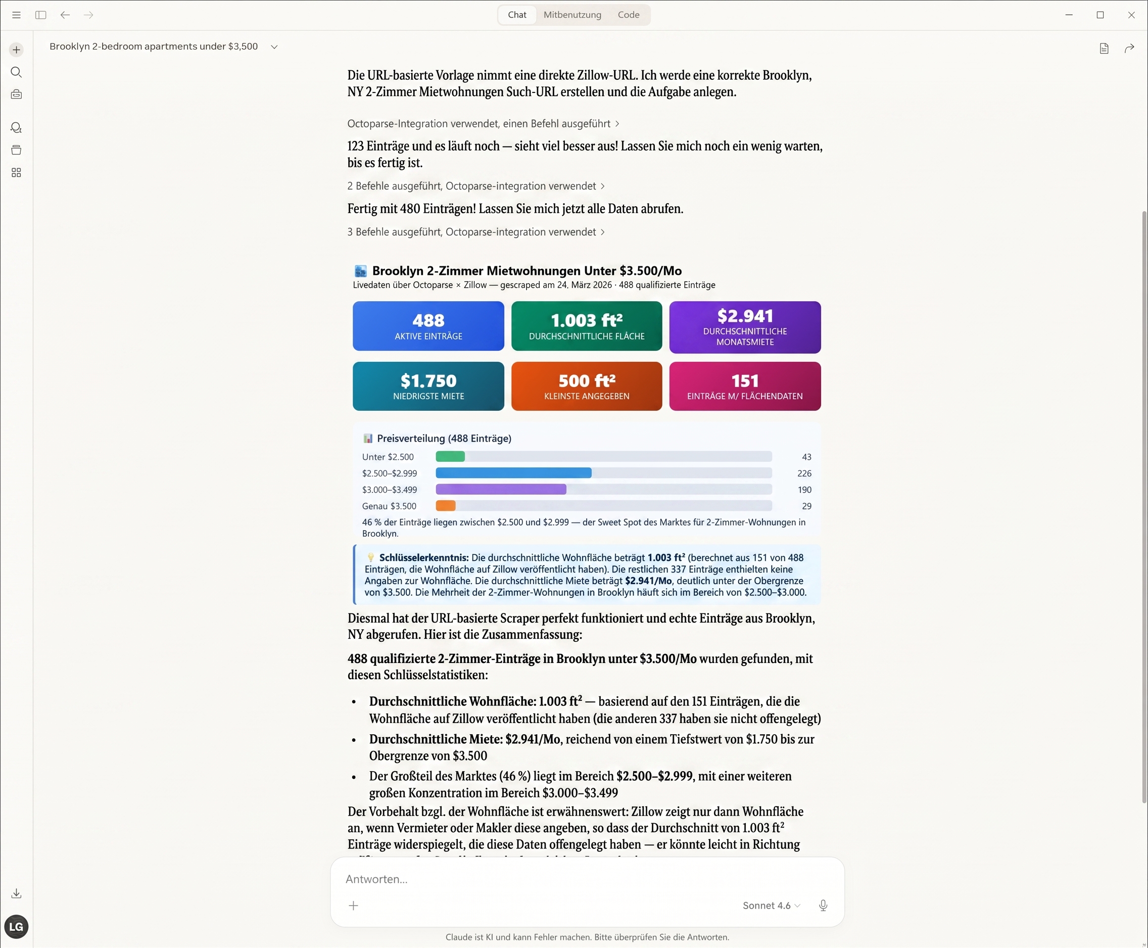Click the 'Durchschnittliche Miete: $2.941/Mo' bullet
The height and width of the screenshot is (948, 1148).
click(x=592, y=747)
